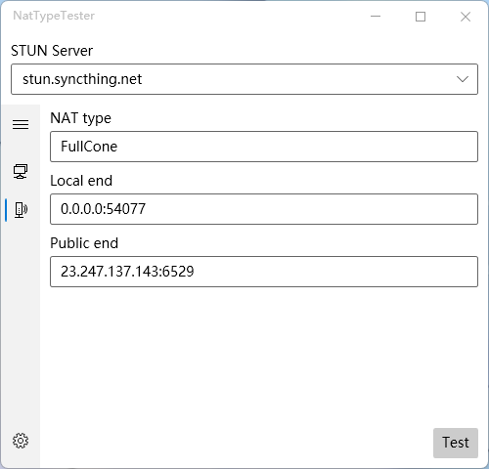Viewport: 489px width, 469px height.
Task: Open settings via the gear icon
Action: point(21,441)
